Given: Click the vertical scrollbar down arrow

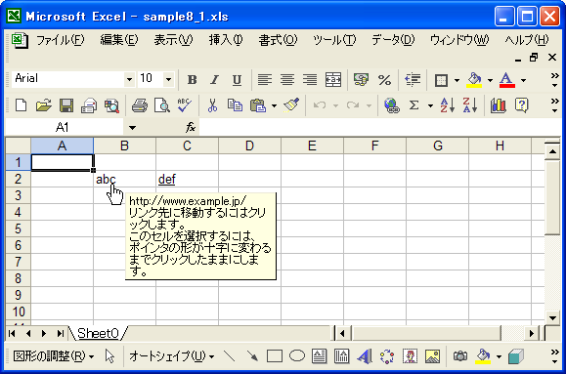Looking at the screenshot, I should (552, 317).
